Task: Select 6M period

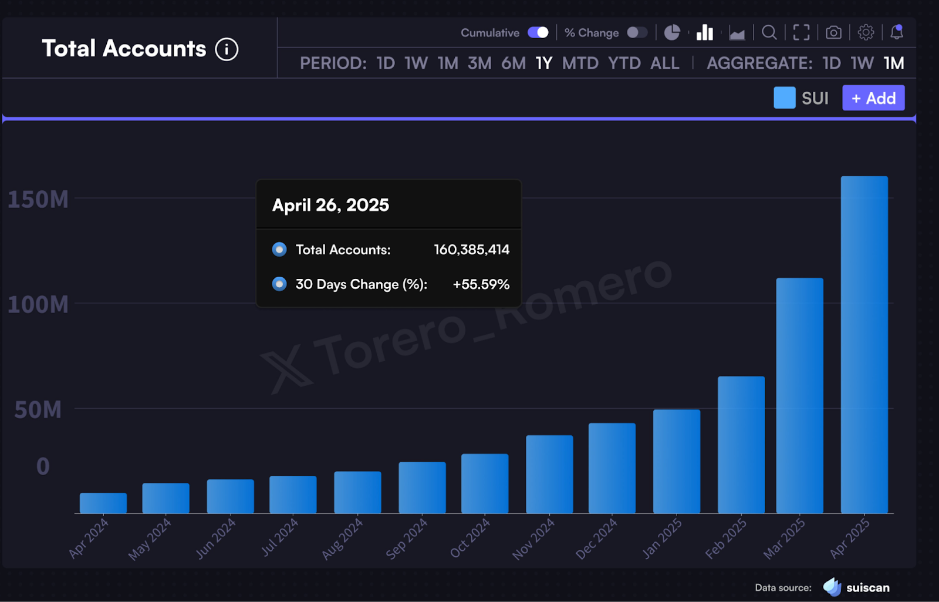Action: tap(514, 63)
